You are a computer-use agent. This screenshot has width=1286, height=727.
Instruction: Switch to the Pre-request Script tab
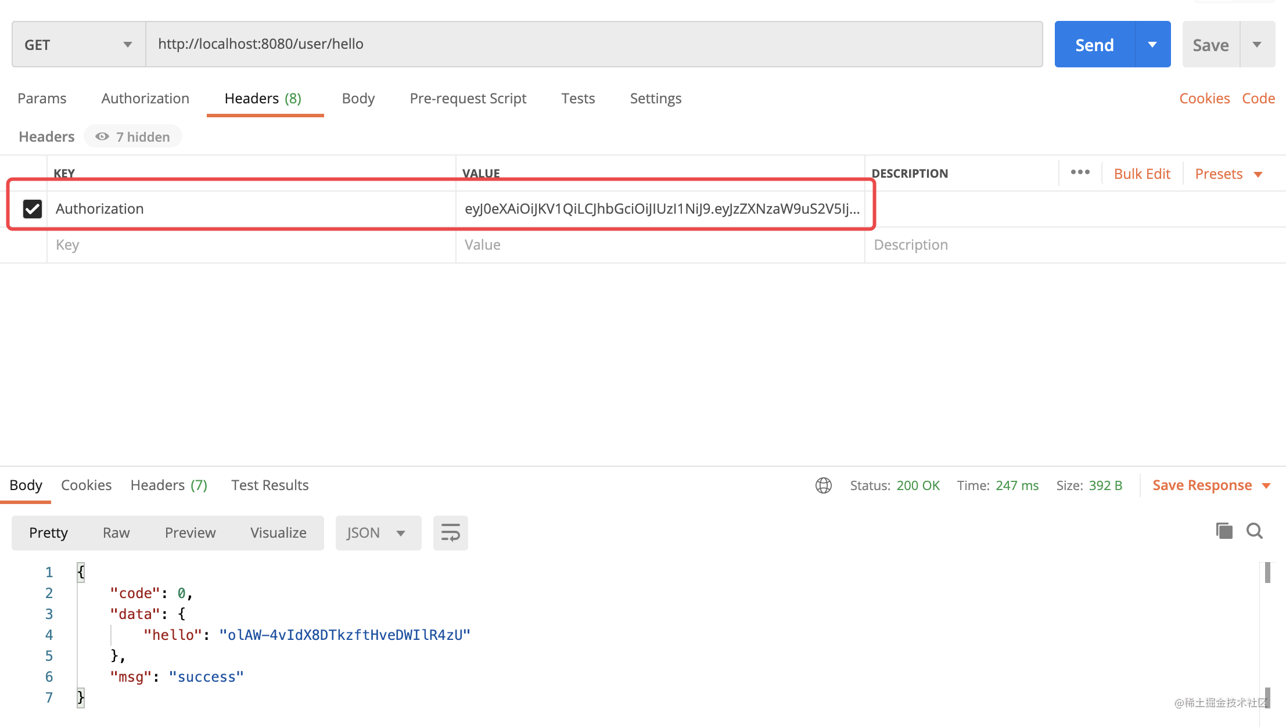pos(468,98)
